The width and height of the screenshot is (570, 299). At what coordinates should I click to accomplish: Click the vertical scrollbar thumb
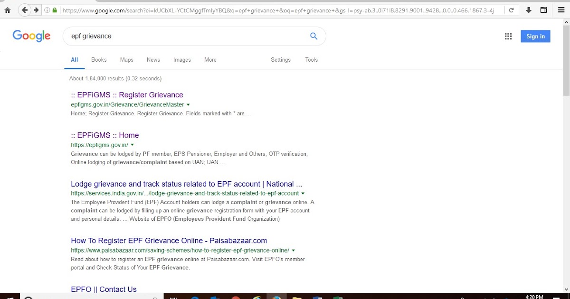[566, 61]
